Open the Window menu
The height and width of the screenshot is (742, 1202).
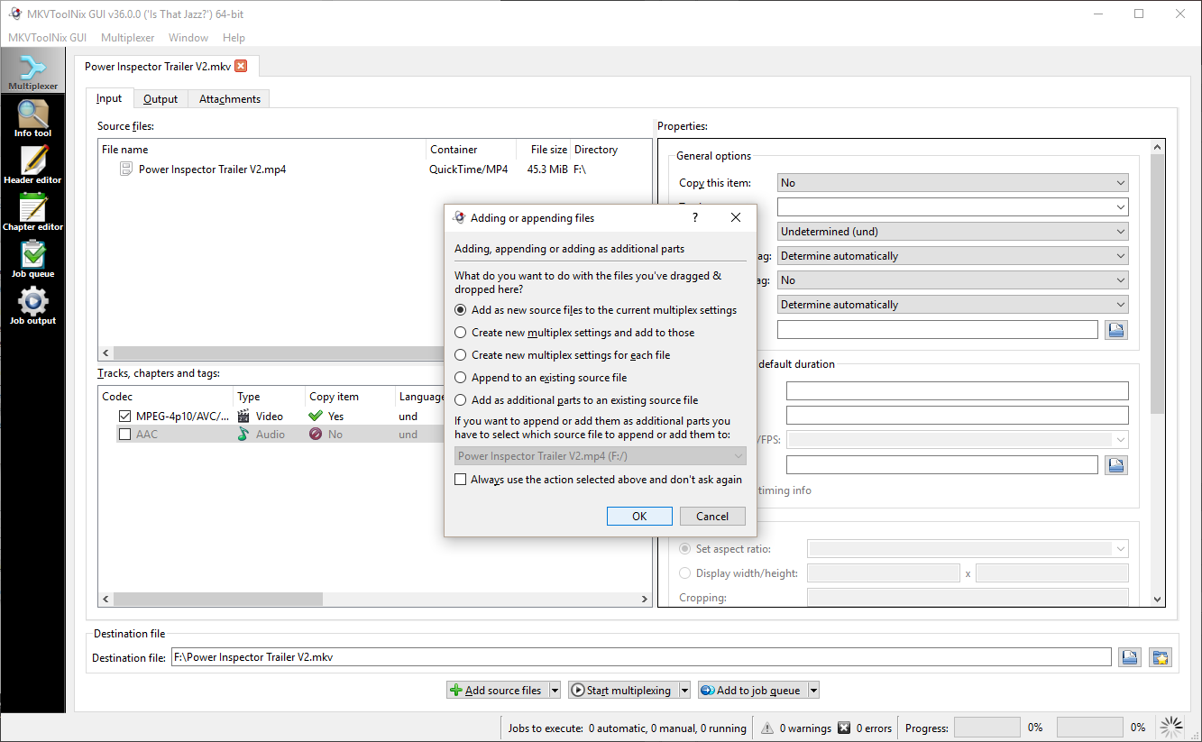point(188,38)
